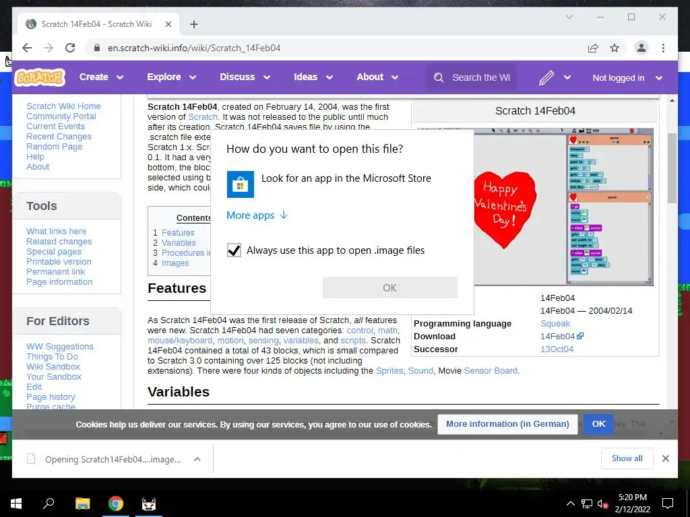690x517 pixels.
Task: Accept cookies with blue OK button
Action: [598, 424]
